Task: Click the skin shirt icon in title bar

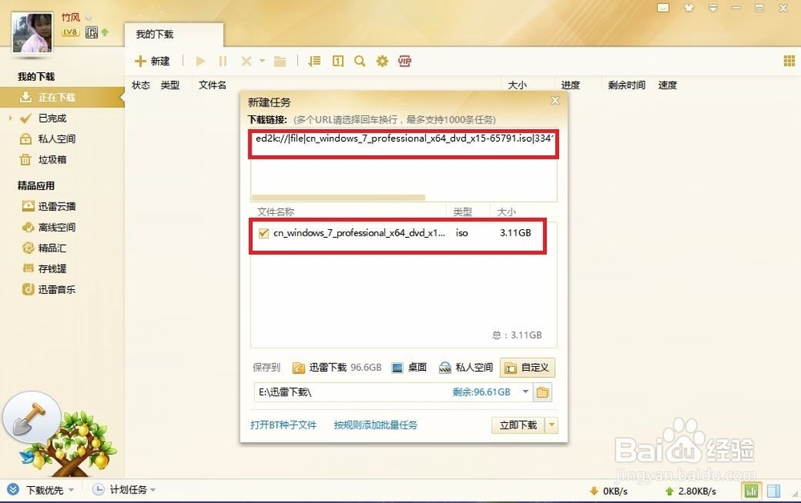Action: [689, 8]
